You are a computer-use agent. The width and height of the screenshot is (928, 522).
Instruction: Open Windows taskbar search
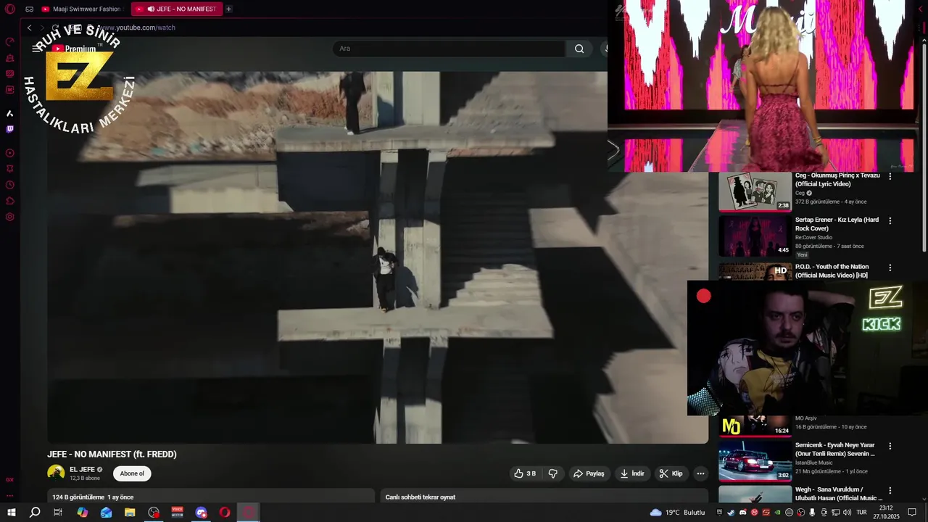[x=35, y=513]
